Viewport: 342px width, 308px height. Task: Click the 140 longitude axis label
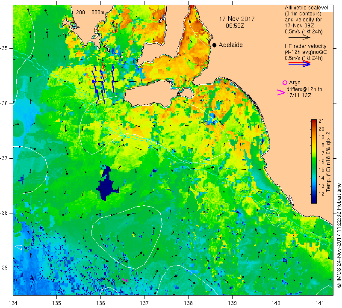276,303
